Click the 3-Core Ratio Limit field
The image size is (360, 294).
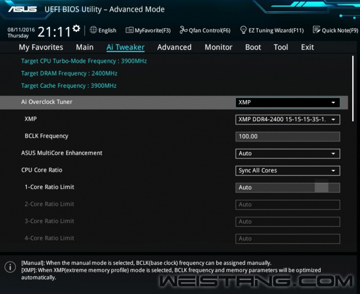pyautogui.click(x=288, y=221)
